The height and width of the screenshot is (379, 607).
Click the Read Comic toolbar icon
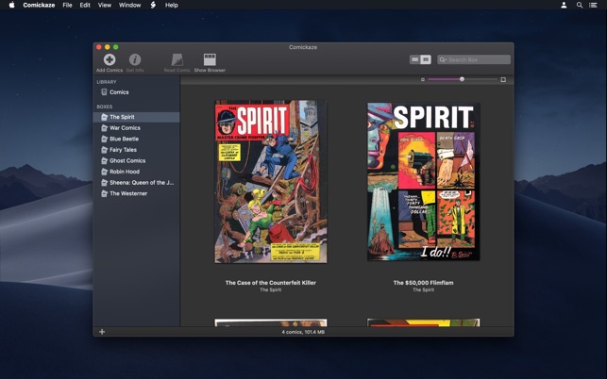pyautogui.click(x=177, y=59)
